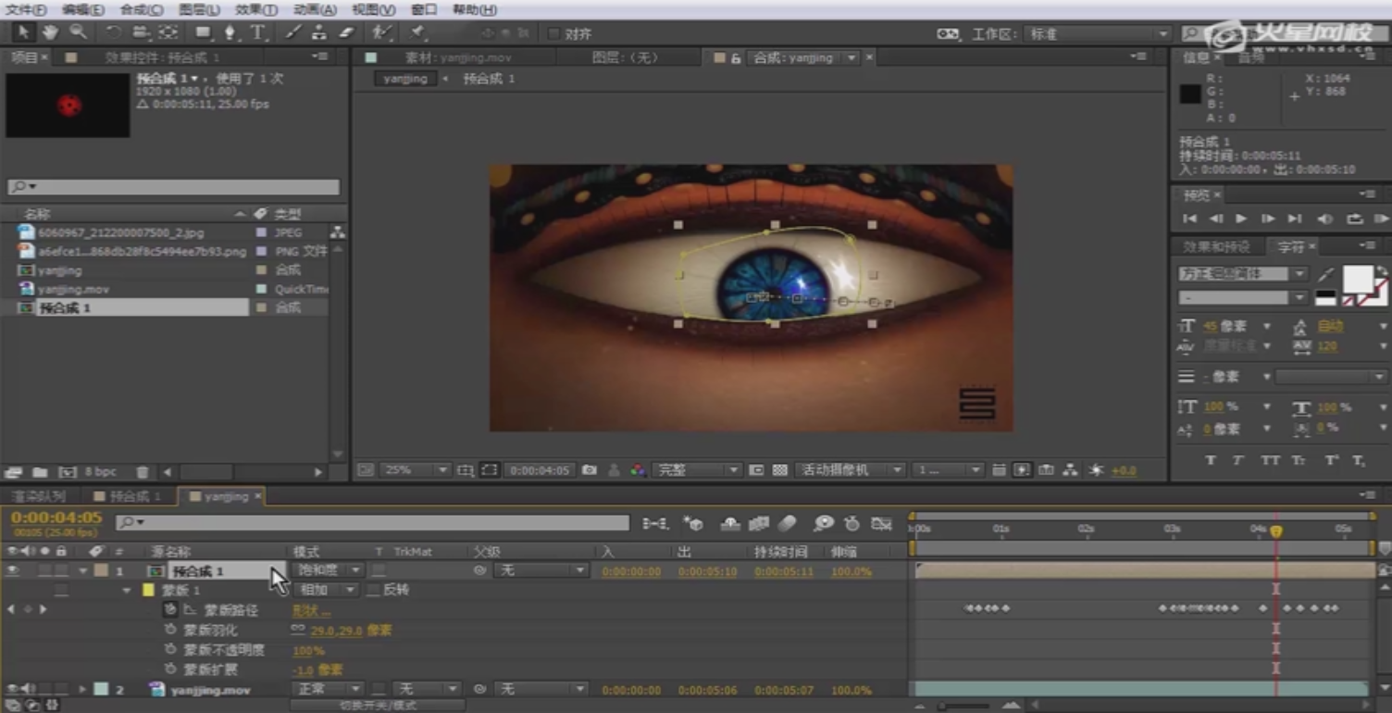The width and height of the screenshot is (1392, 713).
Task: Click the yellow 蒙版 1 color swatch
Action: click(x=148, y=590)
